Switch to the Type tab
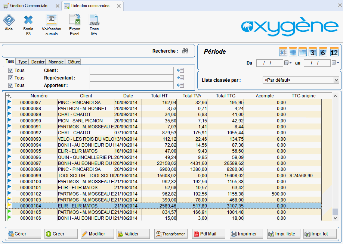 (23, 62)
